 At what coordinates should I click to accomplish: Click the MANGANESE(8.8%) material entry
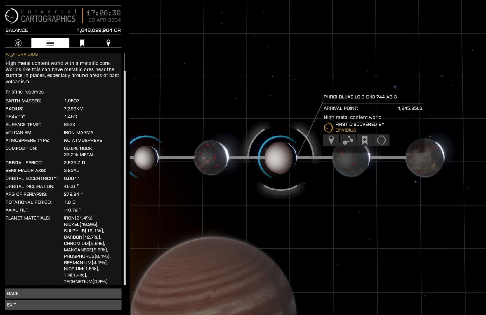[x=86, y=250]
